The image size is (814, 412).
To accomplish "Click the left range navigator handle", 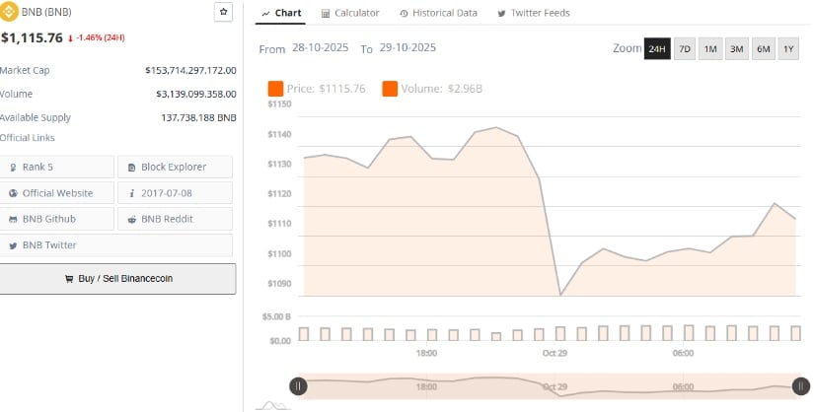I will [x=298, y=386].
